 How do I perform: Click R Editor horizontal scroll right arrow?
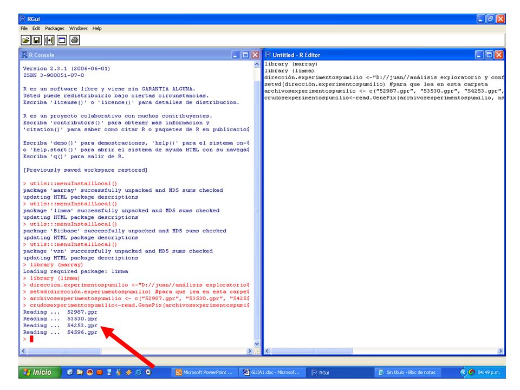500,351
